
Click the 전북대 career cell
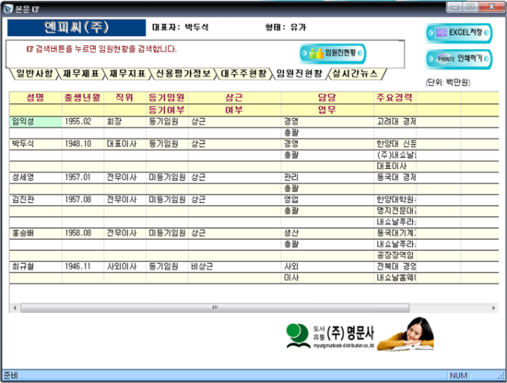[395, 267]
